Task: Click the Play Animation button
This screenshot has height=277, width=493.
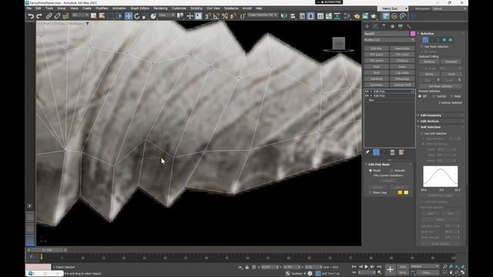Action: coord(367,267)
